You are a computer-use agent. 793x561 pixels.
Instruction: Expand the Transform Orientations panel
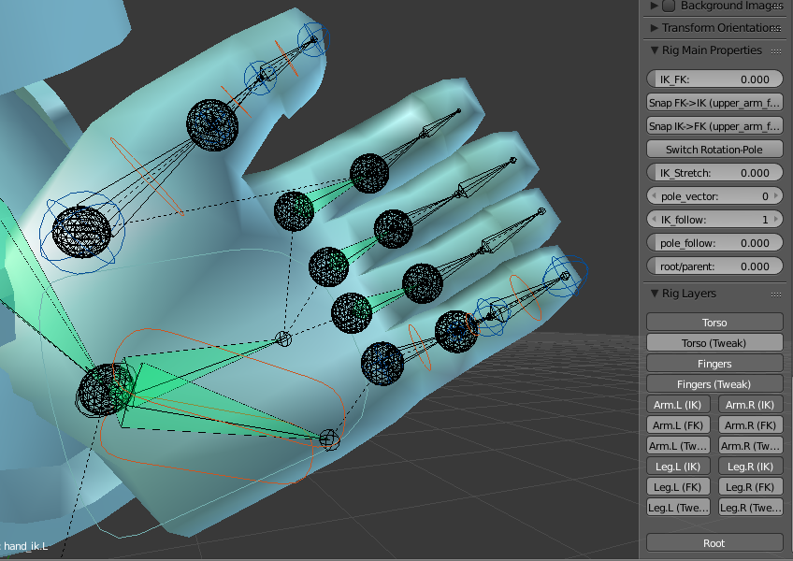click(655, 28)
